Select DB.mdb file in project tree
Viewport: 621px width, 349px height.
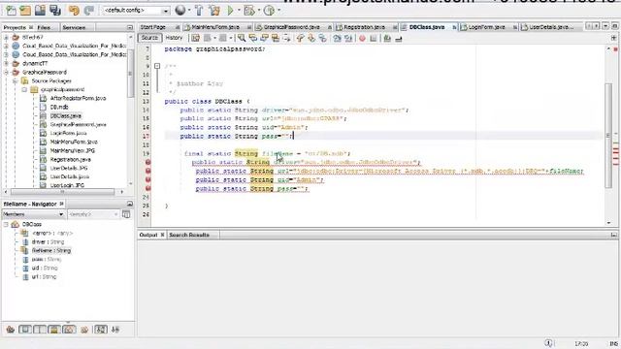pyautogui.click(x=59, y=107)
